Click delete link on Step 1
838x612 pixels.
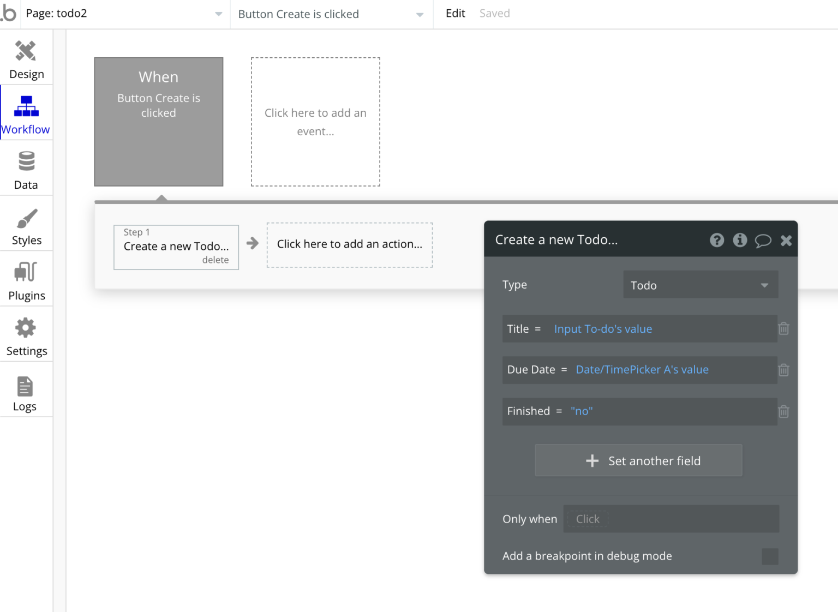[216, 260]
